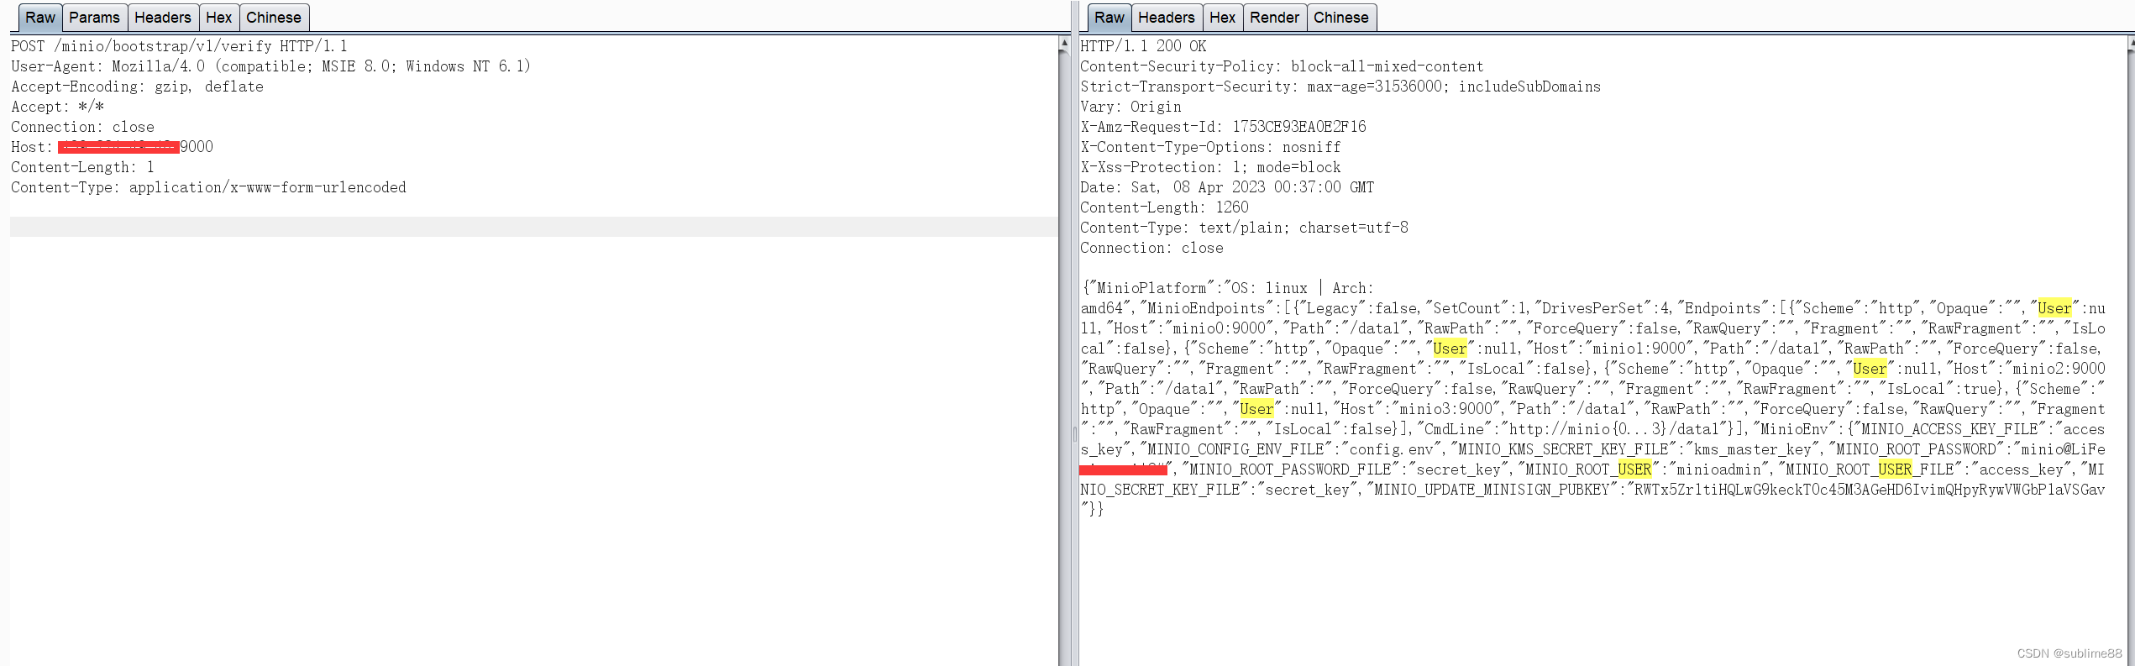Image resolution: width=2135 pixels, height=666 pixels.
Task: Switch to the response Chinese tab
Action: click(x=1340, y=18)
